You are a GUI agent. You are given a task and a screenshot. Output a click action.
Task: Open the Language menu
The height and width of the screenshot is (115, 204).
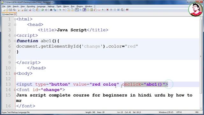click(41, 6)
